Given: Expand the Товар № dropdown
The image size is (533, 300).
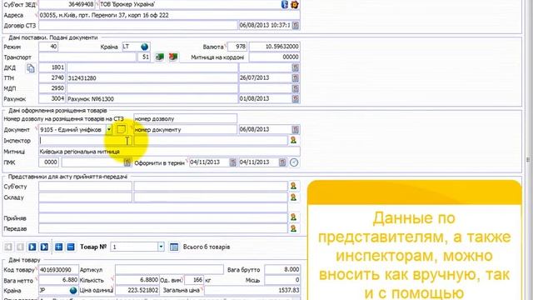Looking at the screenshot, I should coord(161,247).
